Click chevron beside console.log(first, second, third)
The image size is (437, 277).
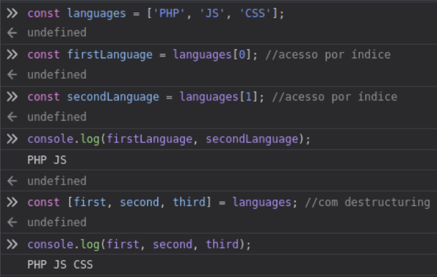(12, 244)
